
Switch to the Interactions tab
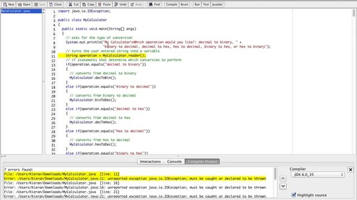tap(150, 162)
